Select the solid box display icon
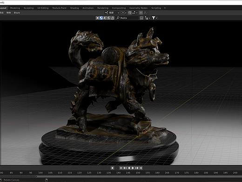The height and width of the screenshot is (182, 242). coord(98,18)
